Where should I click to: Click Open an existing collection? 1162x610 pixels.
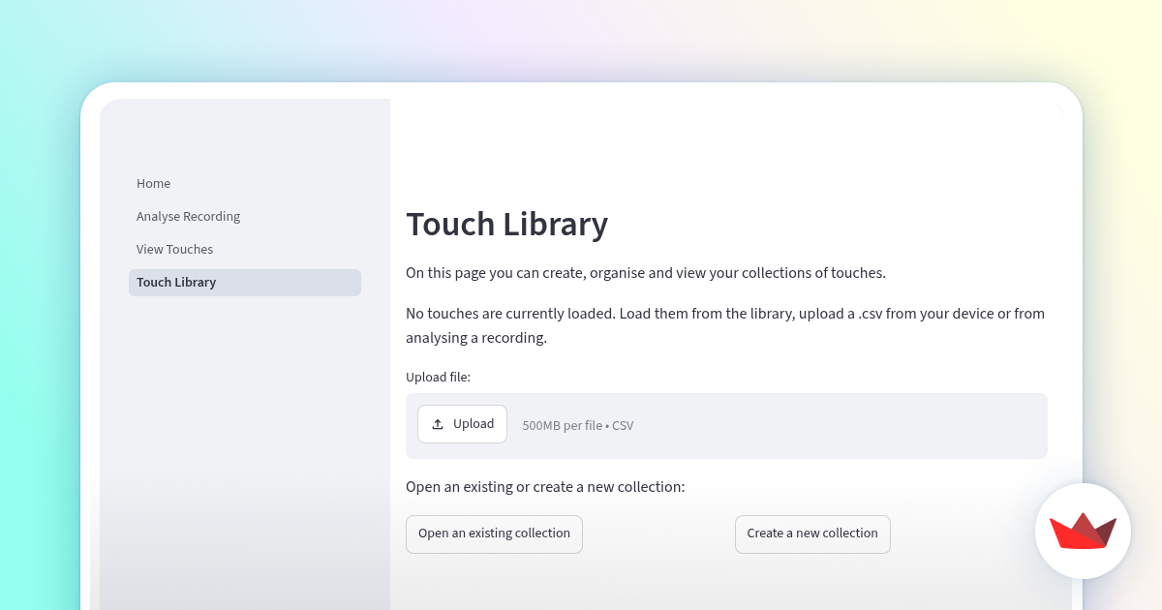(494, 534)
